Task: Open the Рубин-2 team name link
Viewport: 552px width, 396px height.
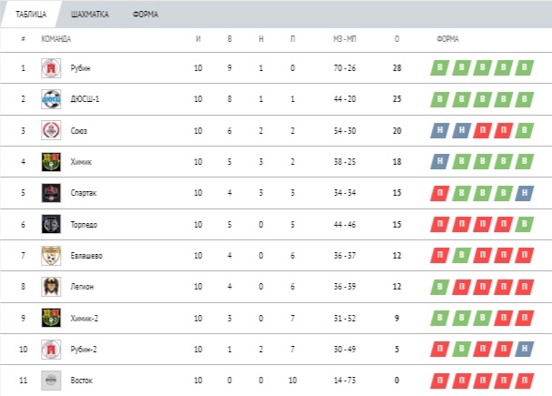Action: pos(84,350)
